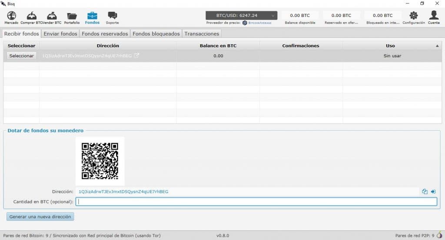Sort by the Confirmaciones column header
445x240 pixels.
click(x=301, y=46)
